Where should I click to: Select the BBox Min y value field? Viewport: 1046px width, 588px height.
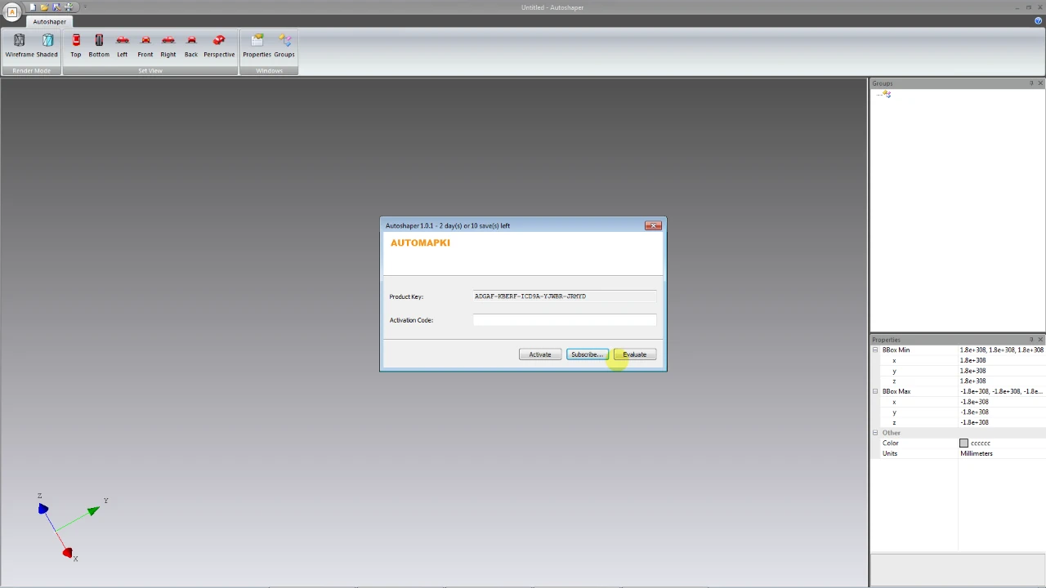click(1002, 372)
